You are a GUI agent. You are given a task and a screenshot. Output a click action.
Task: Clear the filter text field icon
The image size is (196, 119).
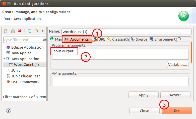45,40
